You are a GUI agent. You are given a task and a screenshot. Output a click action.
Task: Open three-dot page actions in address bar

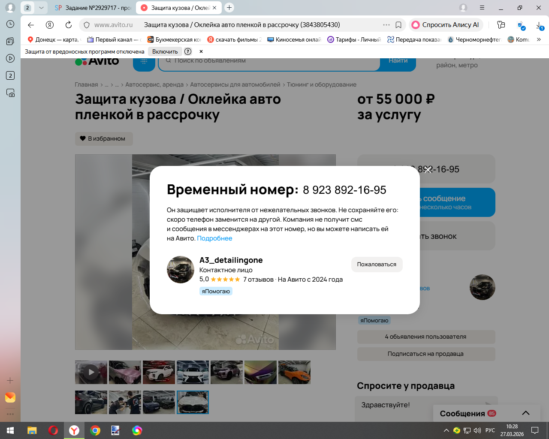coord(386,25)
